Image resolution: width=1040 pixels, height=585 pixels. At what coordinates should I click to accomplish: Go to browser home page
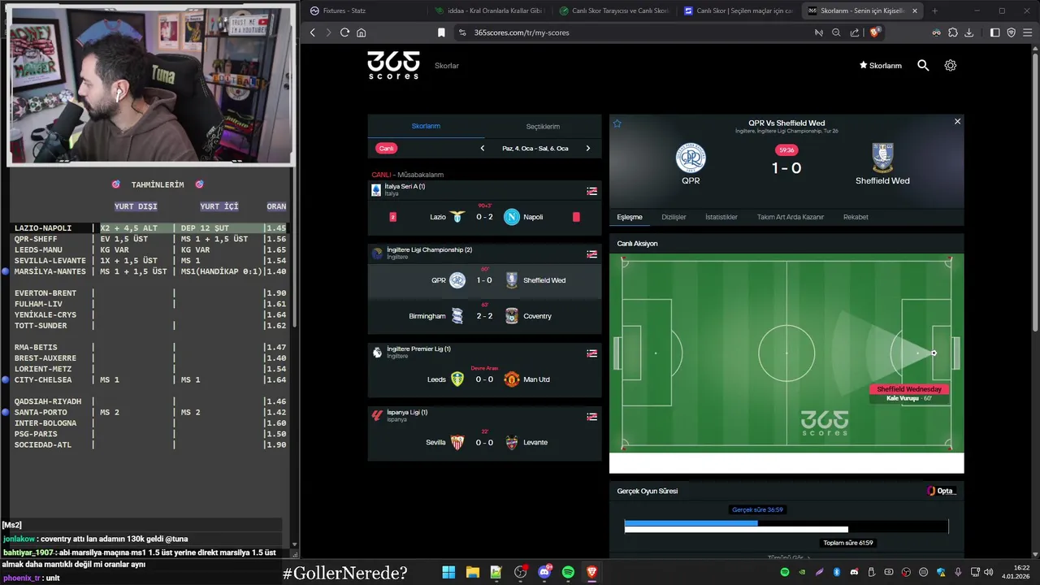pos(361,32)
